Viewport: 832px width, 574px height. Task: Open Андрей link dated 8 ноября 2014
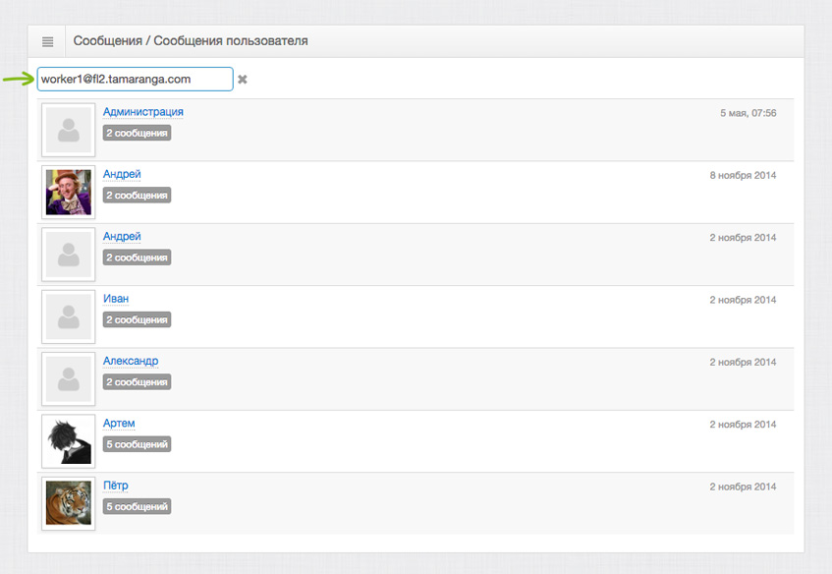[122, 174]
